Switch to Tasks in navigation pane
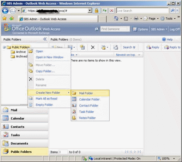The image size is (182, 162). [x=25, y=135]
